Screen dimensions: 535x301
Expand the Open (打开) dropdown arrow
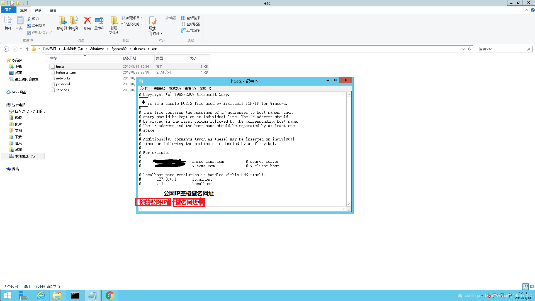(161, 34)
